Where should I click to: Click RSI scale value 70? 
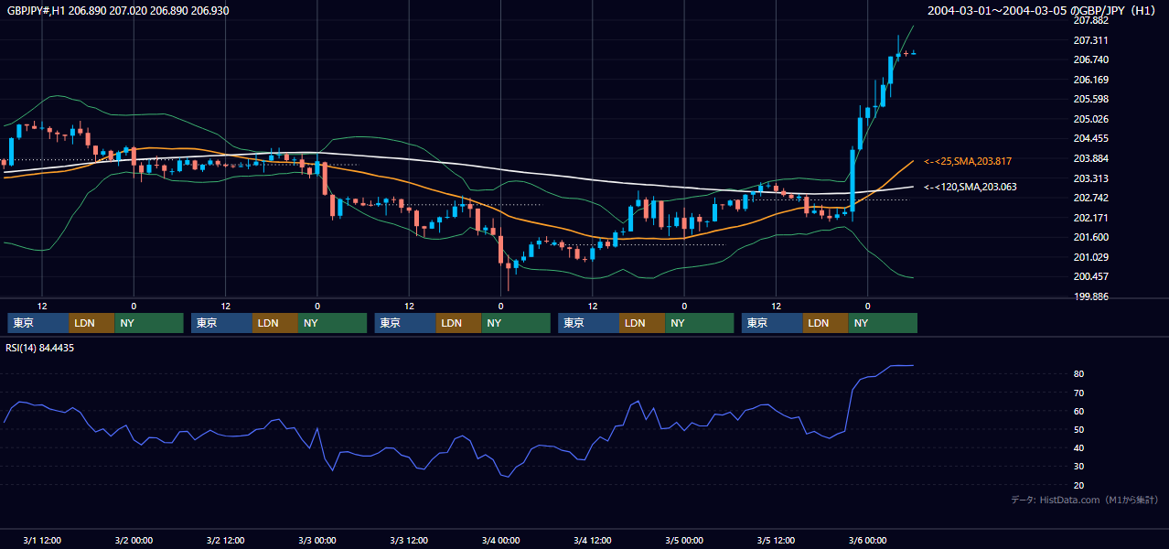pos(1078,393)
